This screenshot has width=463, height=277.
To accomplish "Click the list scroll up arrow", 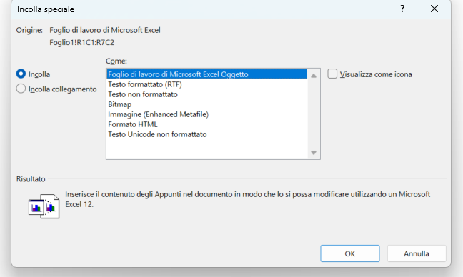I will 314,76.
